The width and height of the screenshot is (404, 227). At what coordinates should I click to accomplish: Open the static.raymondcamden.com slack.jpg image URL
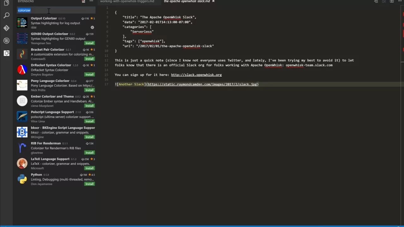[202, 84]
